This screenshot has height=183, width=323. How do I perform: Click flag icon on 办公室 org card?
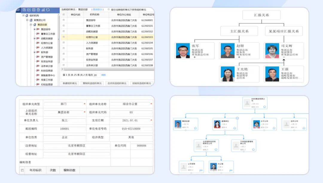(231, 170)
